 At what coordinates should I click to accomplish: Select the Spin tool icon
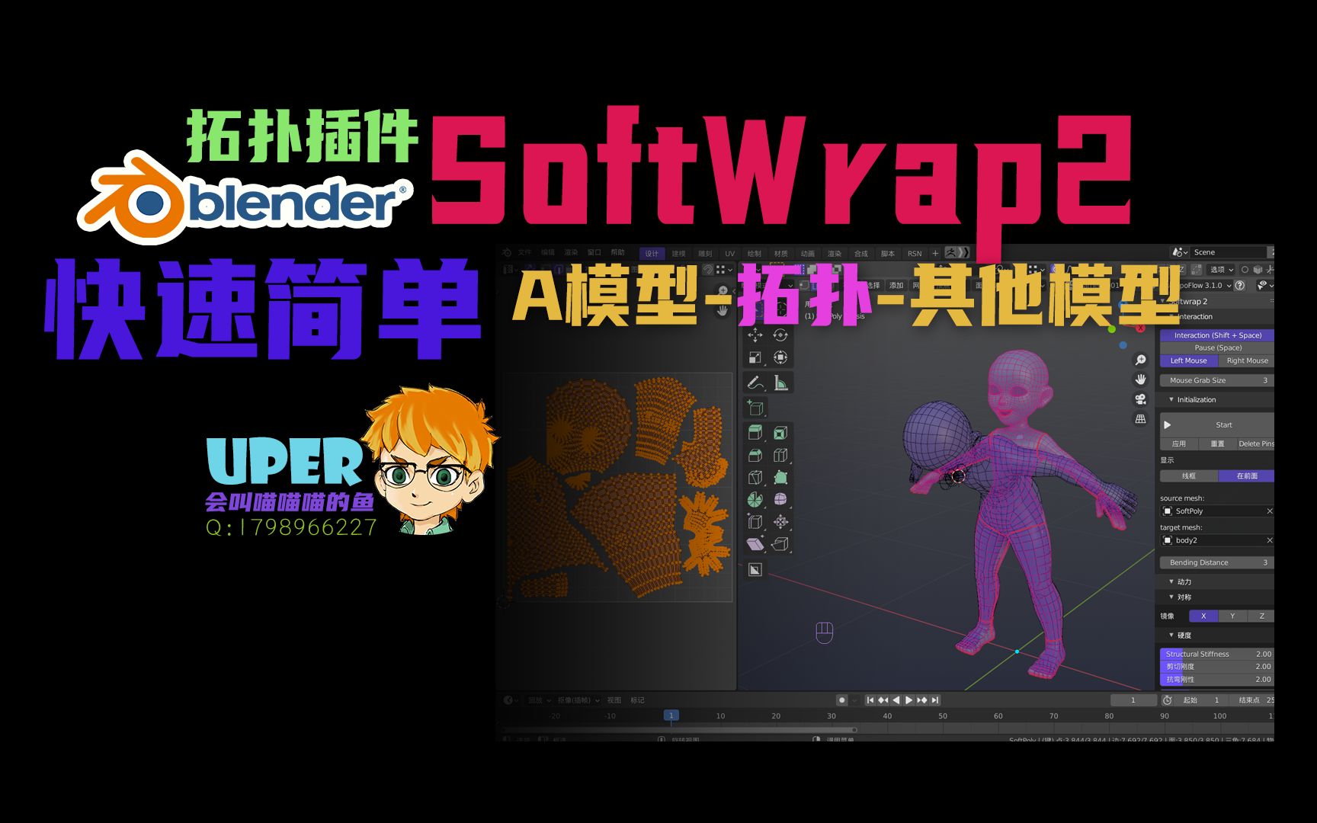pos(754,498)
